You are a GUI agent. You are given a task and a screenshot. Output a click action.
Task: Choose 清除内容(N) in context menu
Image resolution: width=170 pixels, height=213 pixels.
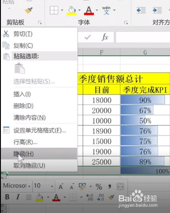click(39, 118)
